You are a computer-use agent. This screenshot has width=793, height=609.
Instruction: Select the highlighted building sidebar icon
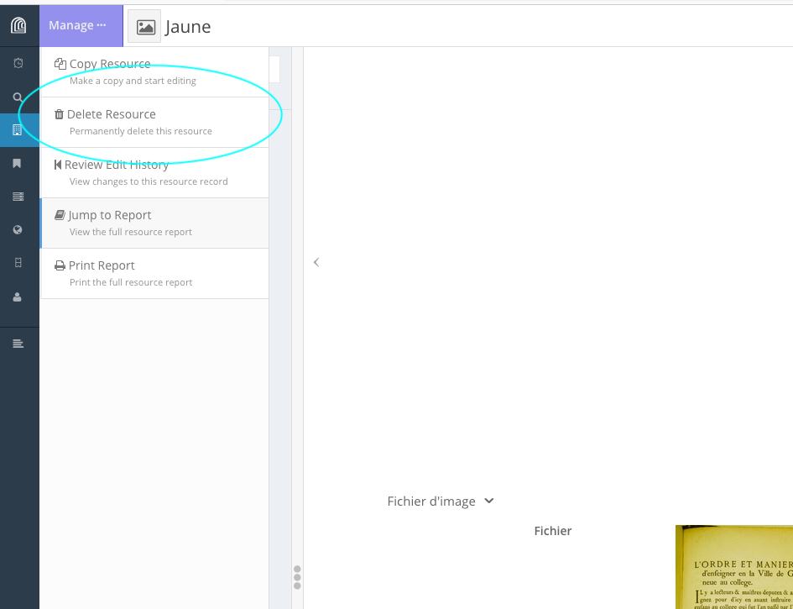point(18,130)
